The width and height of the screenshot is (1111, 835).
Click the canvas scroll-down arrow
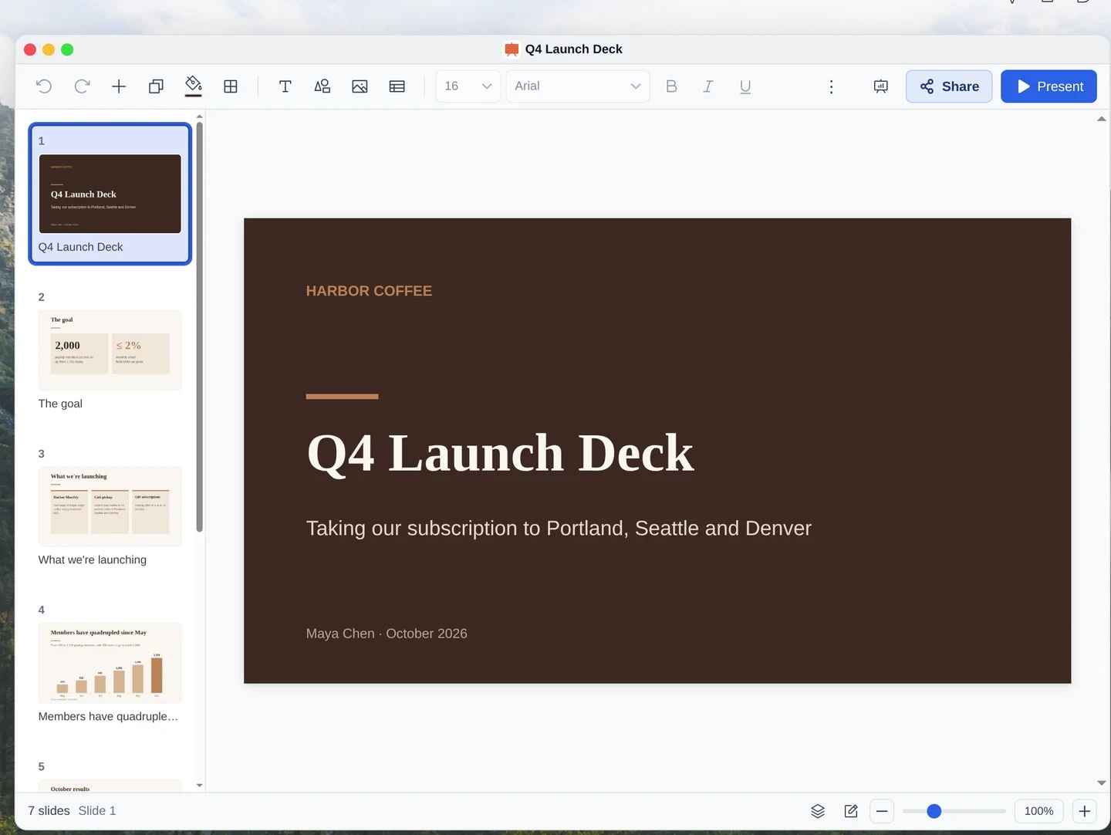pos(1102,783)
